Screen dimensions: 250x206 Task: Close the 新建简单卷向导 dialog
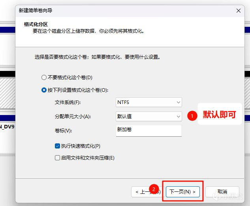[239, 11]
